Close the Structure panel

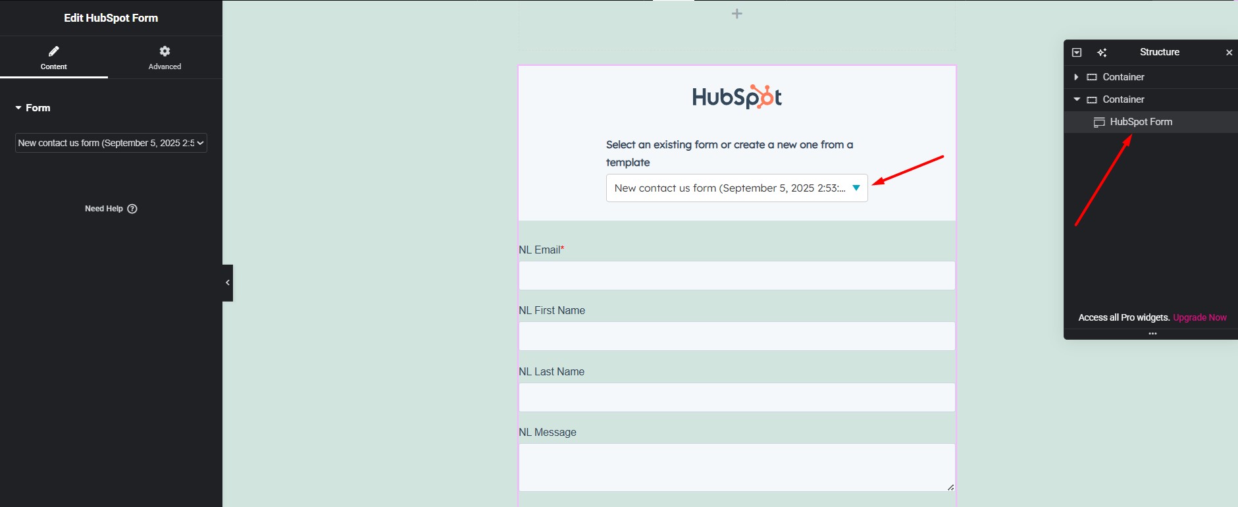tap(1229, 53)
